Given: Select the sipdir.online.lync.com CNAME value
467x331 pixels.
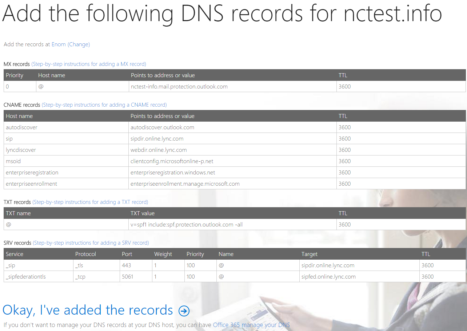Looking at the screenshot, I should point(157,139).
